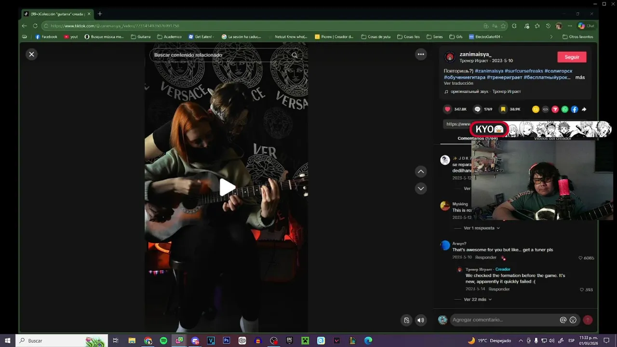Click the auto-scroll icon beside the speaker

click(x=406, y=320)
